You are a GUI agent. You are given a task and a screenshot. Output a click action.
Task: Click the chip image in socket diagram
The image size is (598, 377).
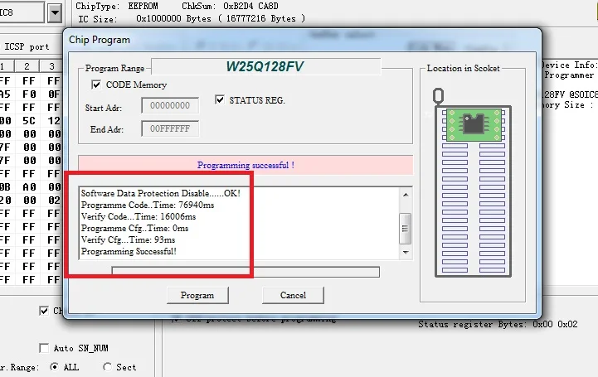[x=474, y=124]
